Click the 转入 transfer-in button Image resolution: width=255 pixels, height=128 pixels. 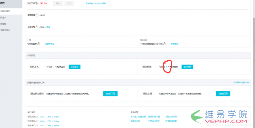pos(58,4)
